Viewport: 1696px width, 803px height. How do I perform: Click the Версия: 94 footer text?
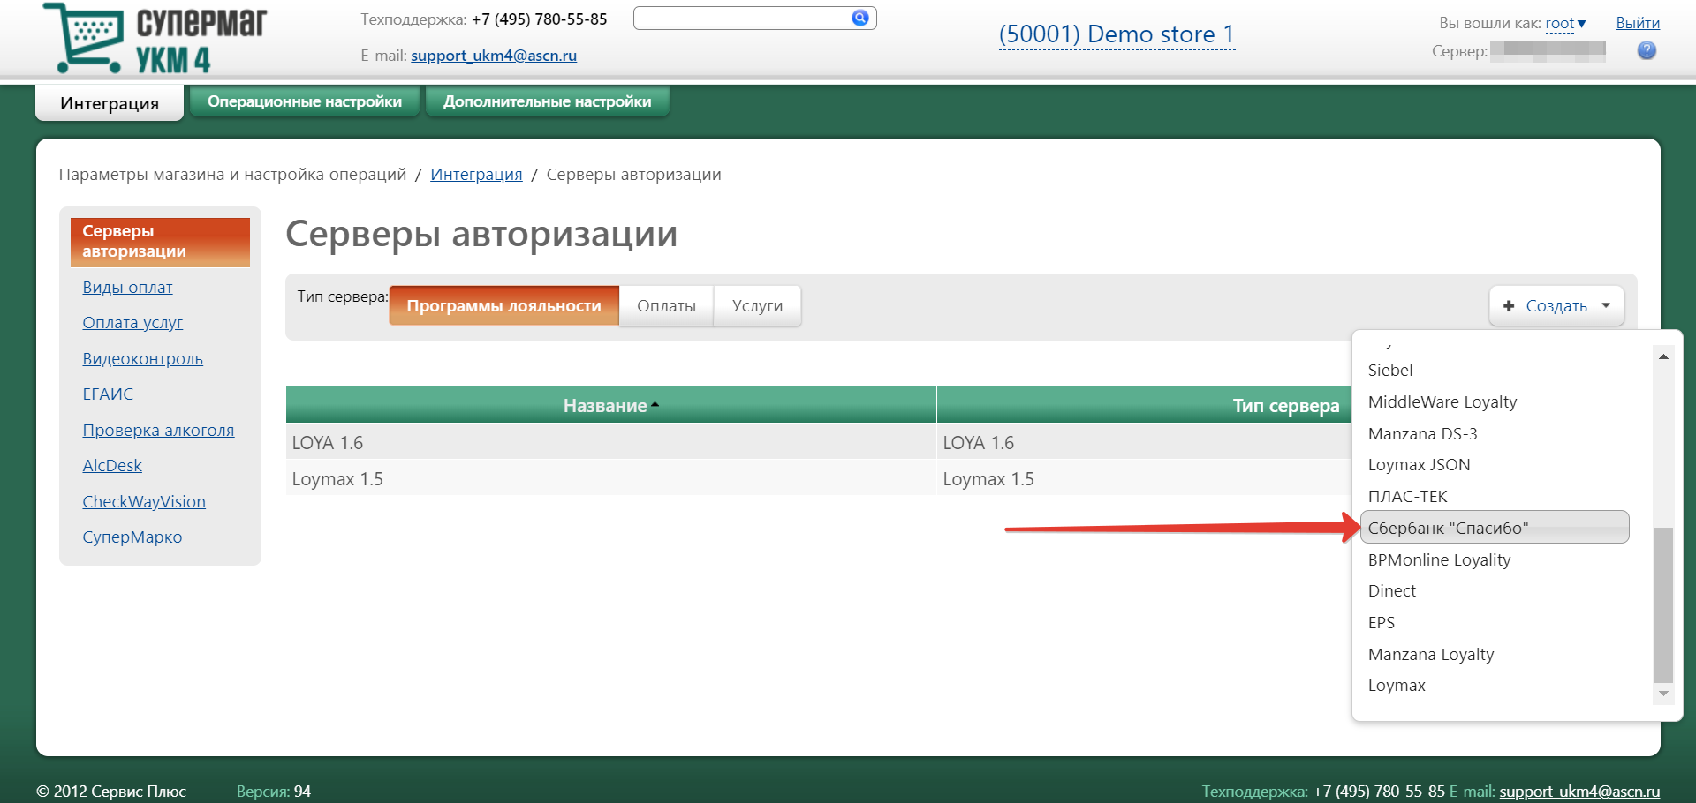tap(274, 792)
